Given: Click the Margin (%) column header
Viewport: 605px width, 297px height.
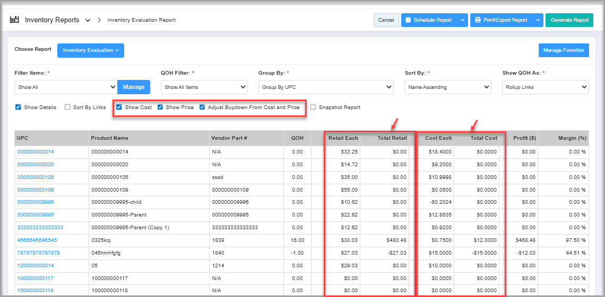Looking at the screenshot, I should pos(572,138).
